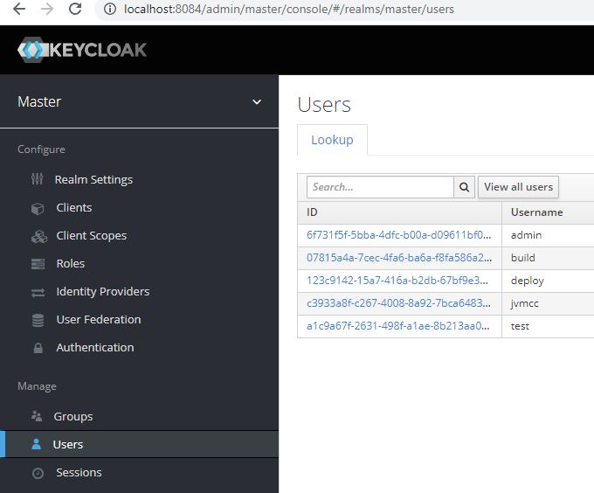The height and width of the screenshot is (493, 594).
Task: Click the Clients cube icon
Action: click(38, 208)
